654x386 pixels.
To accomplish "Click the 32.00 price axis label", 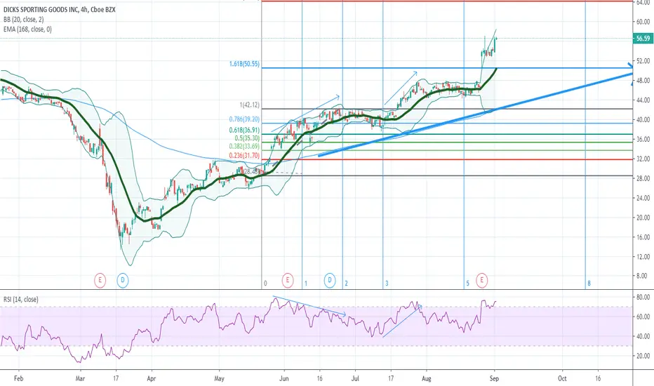I will [x=643, y=159].
